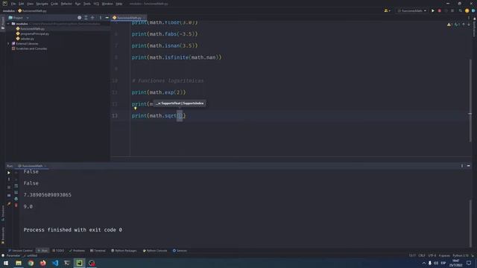Select funcionesMath.py in project tree

(x=32, y=28)
